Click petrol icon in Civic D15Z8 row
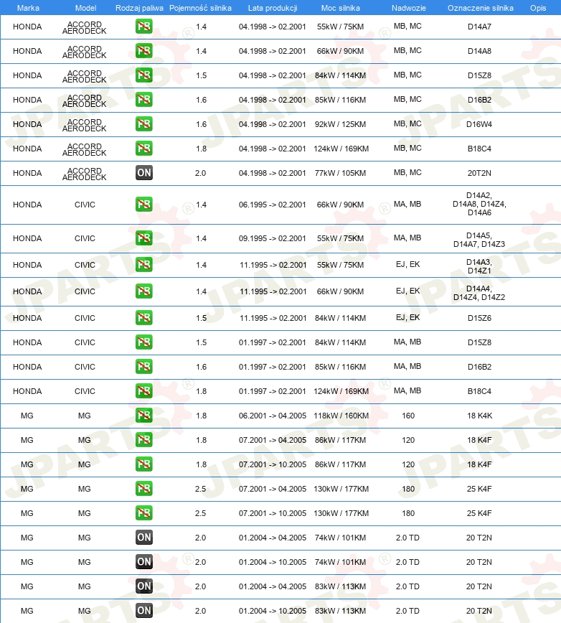Image resolution: width=561 pixels, height=623 pixels. click(x=143, y=342)
